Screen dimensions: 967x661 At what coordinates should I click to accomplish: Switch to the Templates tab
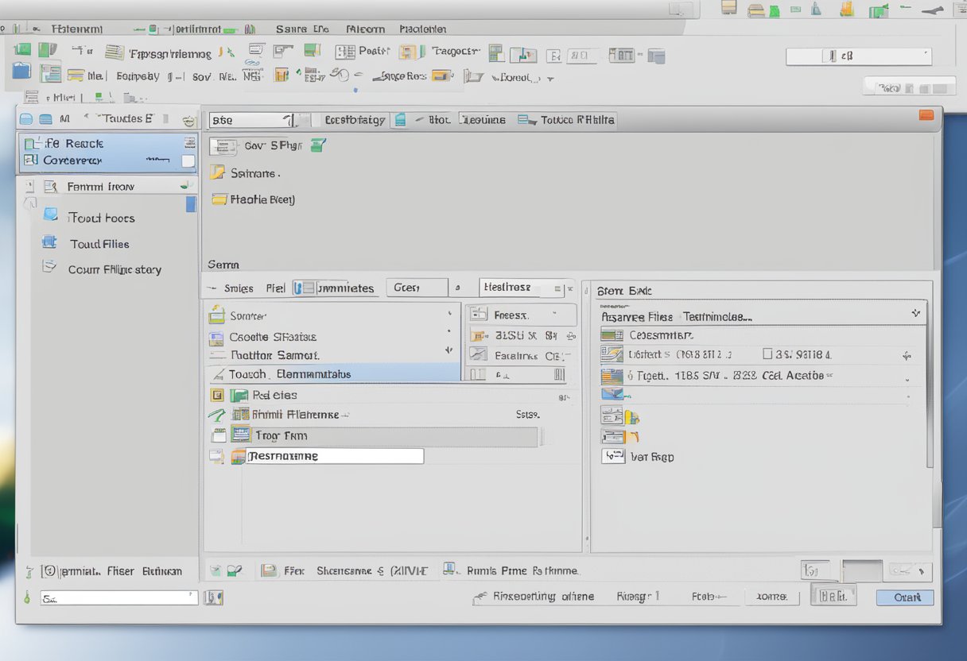coord(334,288)
